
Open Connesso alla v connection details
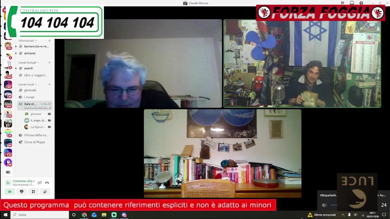pyautogui.click(x=23, y=181)
